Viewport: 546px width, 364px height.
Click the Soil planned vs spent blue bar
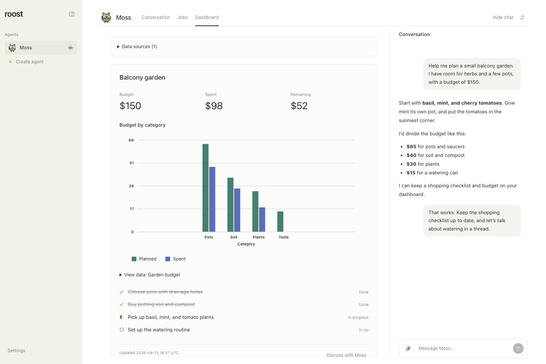(237, 210)
